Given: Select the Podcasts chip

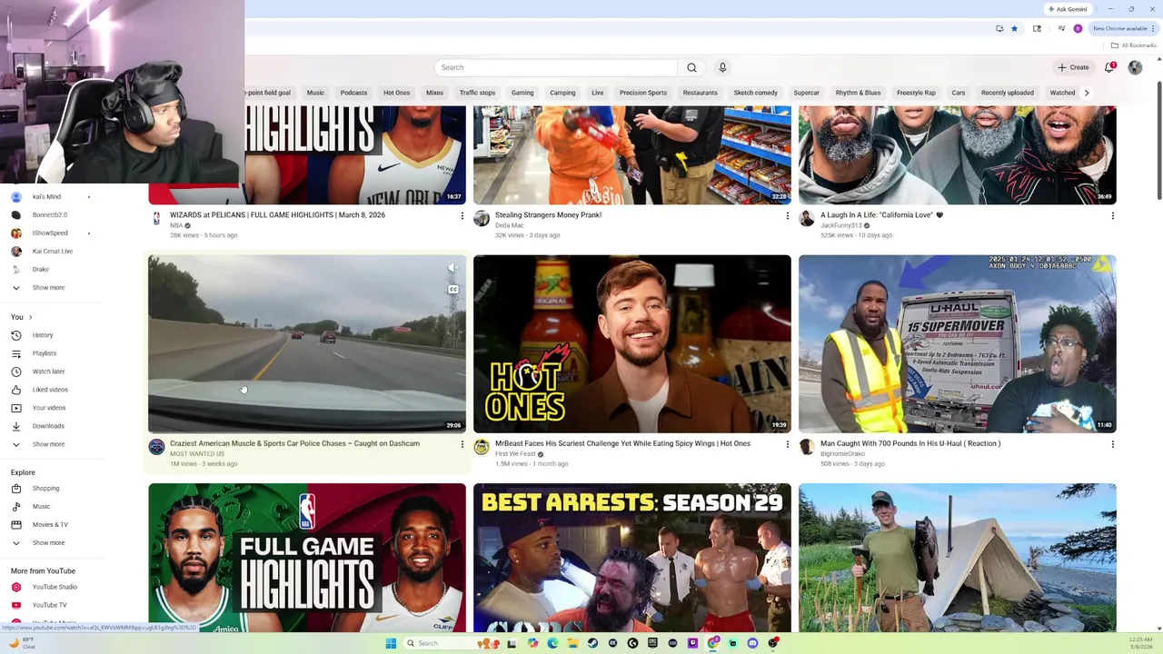Looking at the screenshot, I should tap(353, 93).
